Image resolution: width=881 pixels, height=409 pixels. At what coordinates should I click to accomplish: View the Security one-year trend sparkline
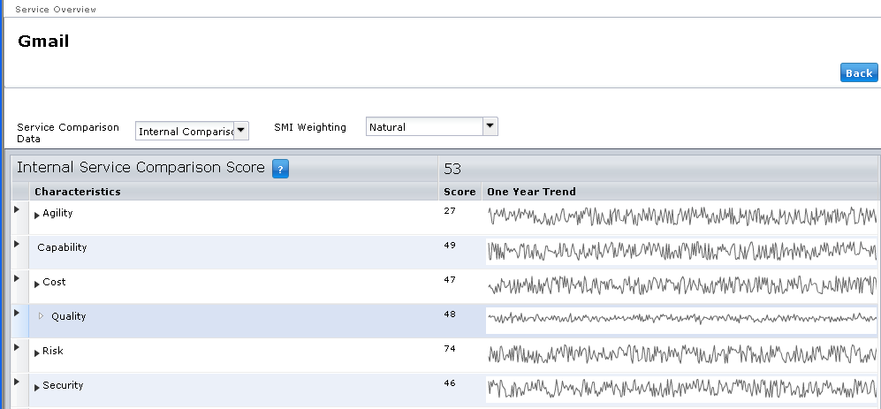click(x=681, y=389)
